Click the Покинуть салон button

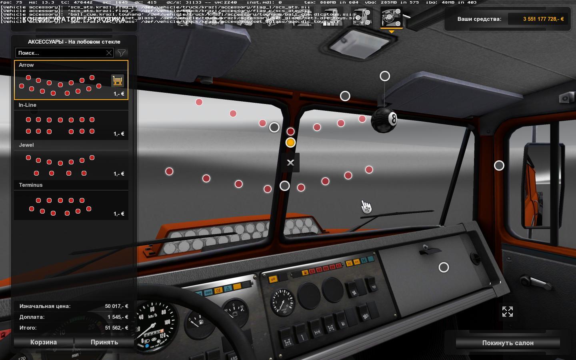point(508,343)
